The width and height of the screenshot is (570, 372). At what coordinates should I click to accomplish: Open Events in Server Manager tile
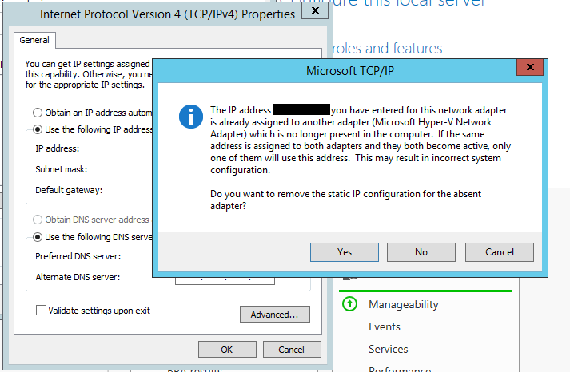(x=385, y=327)
